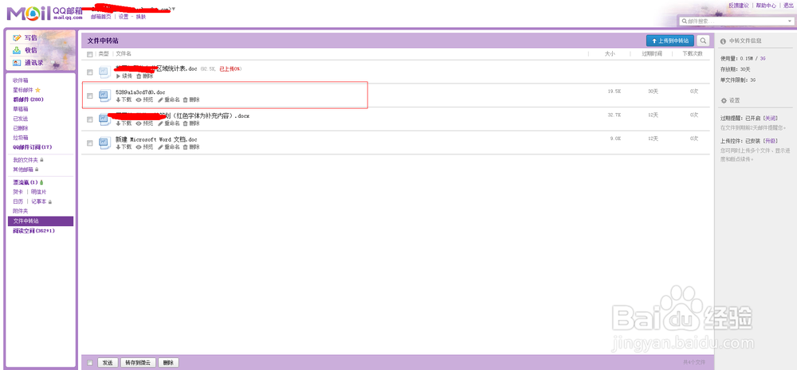Preview the 红色字体为补充内容 .docx file
797x370 pixels.
click(144, 123)
